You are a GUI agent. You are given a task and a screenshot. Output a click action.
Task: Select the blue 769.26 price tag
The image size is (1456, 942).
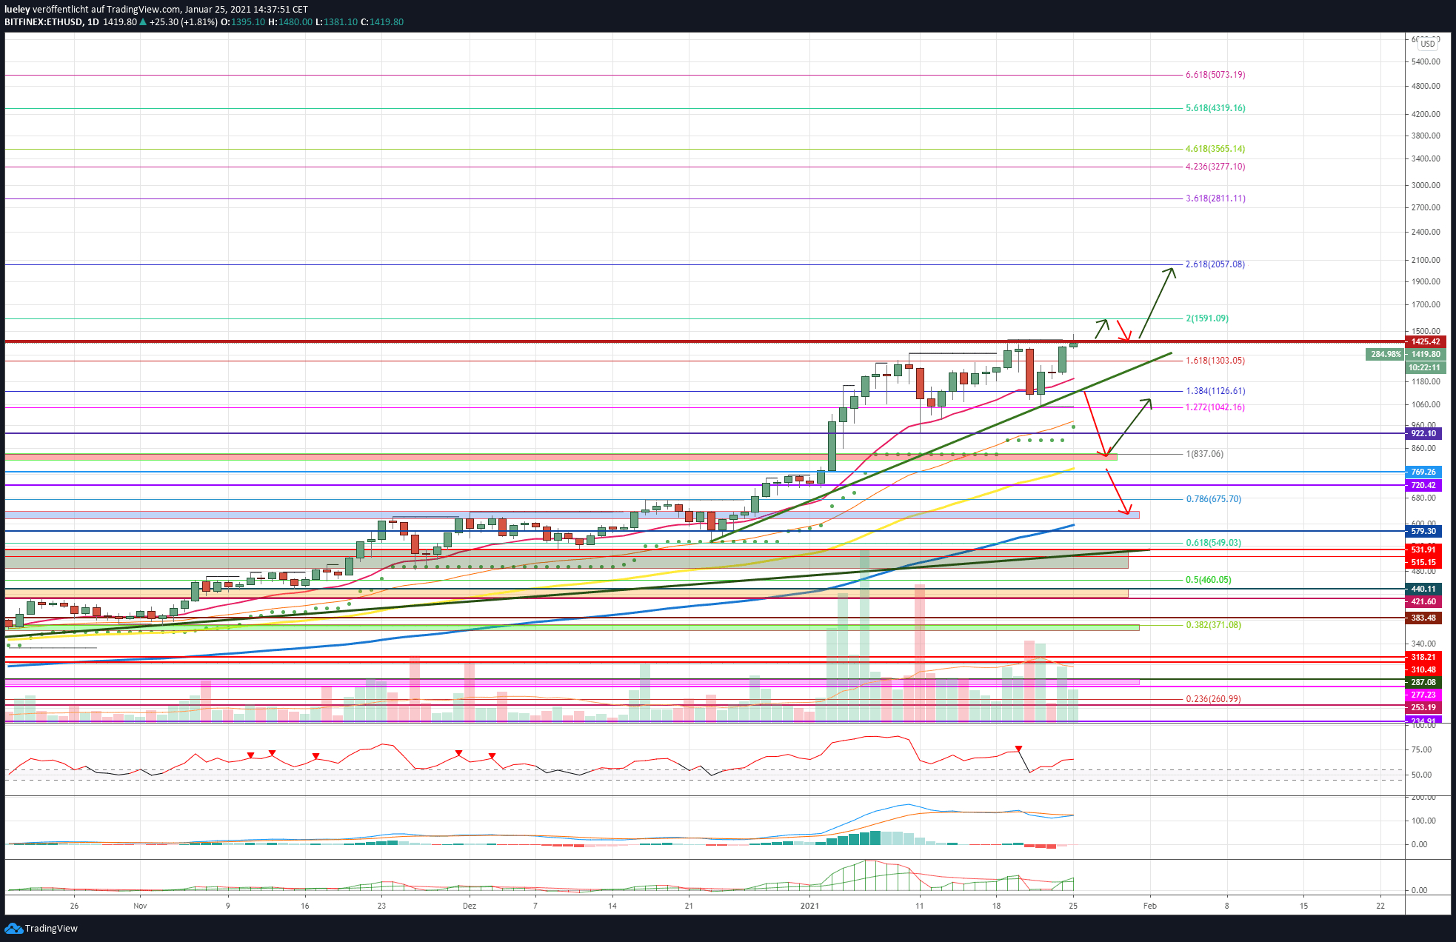coord(1423,472)
